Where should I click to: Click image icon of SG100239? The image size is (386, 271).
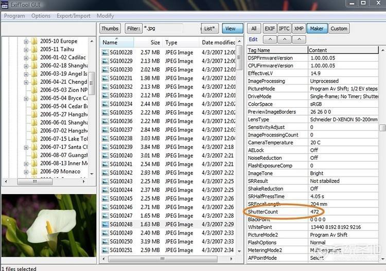click(105, 147)
